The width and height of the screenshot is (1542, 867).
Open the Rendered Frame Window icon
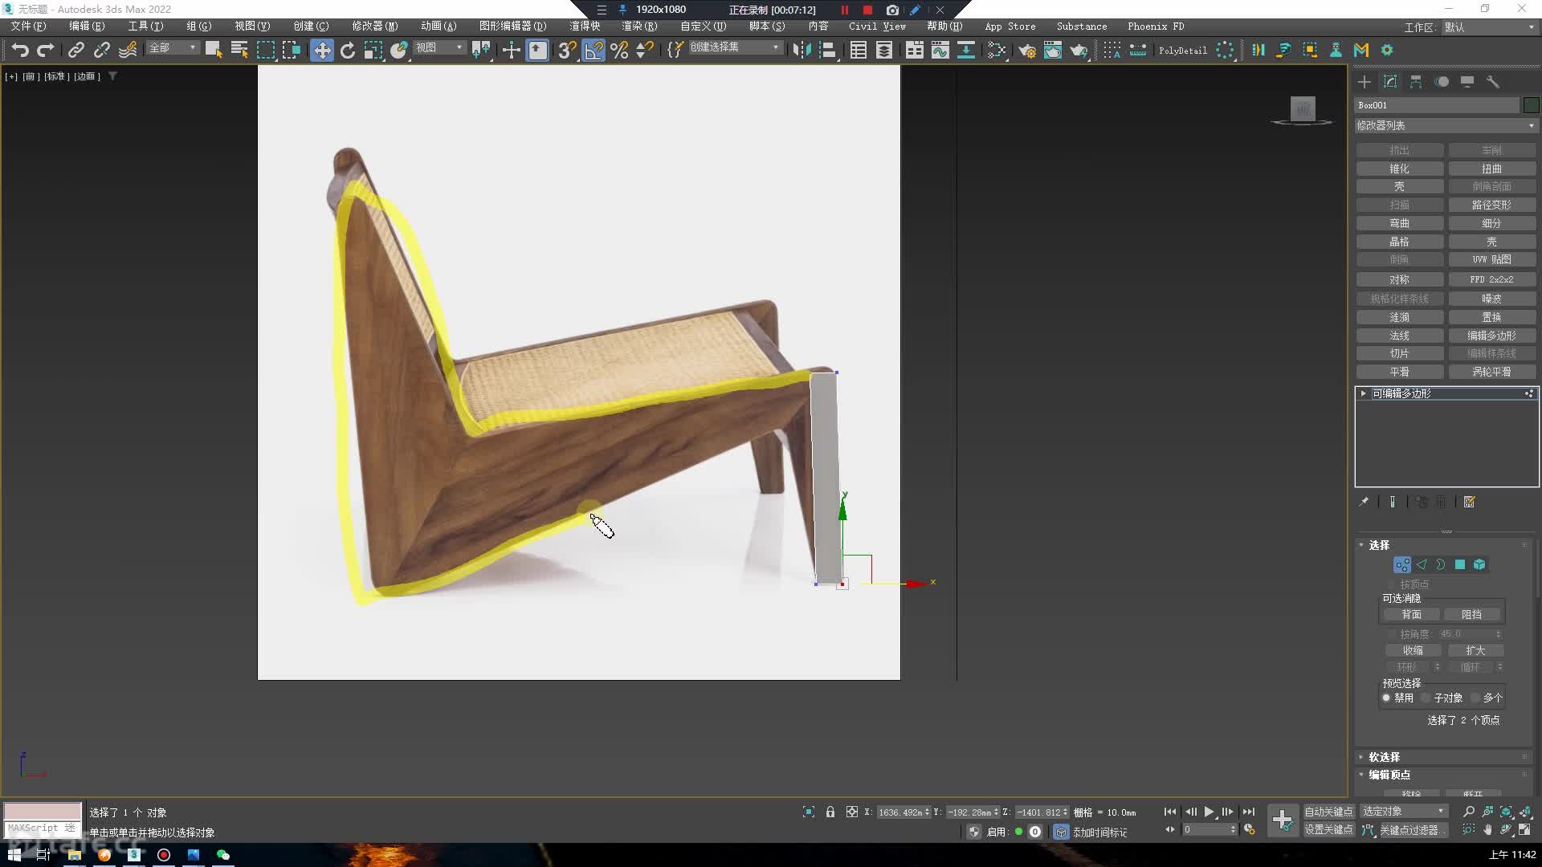click(1053, 50)
